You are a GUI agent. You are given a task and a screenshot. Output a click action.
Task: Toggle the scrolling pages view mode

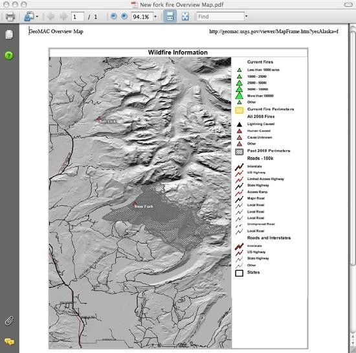click(170, 16)
